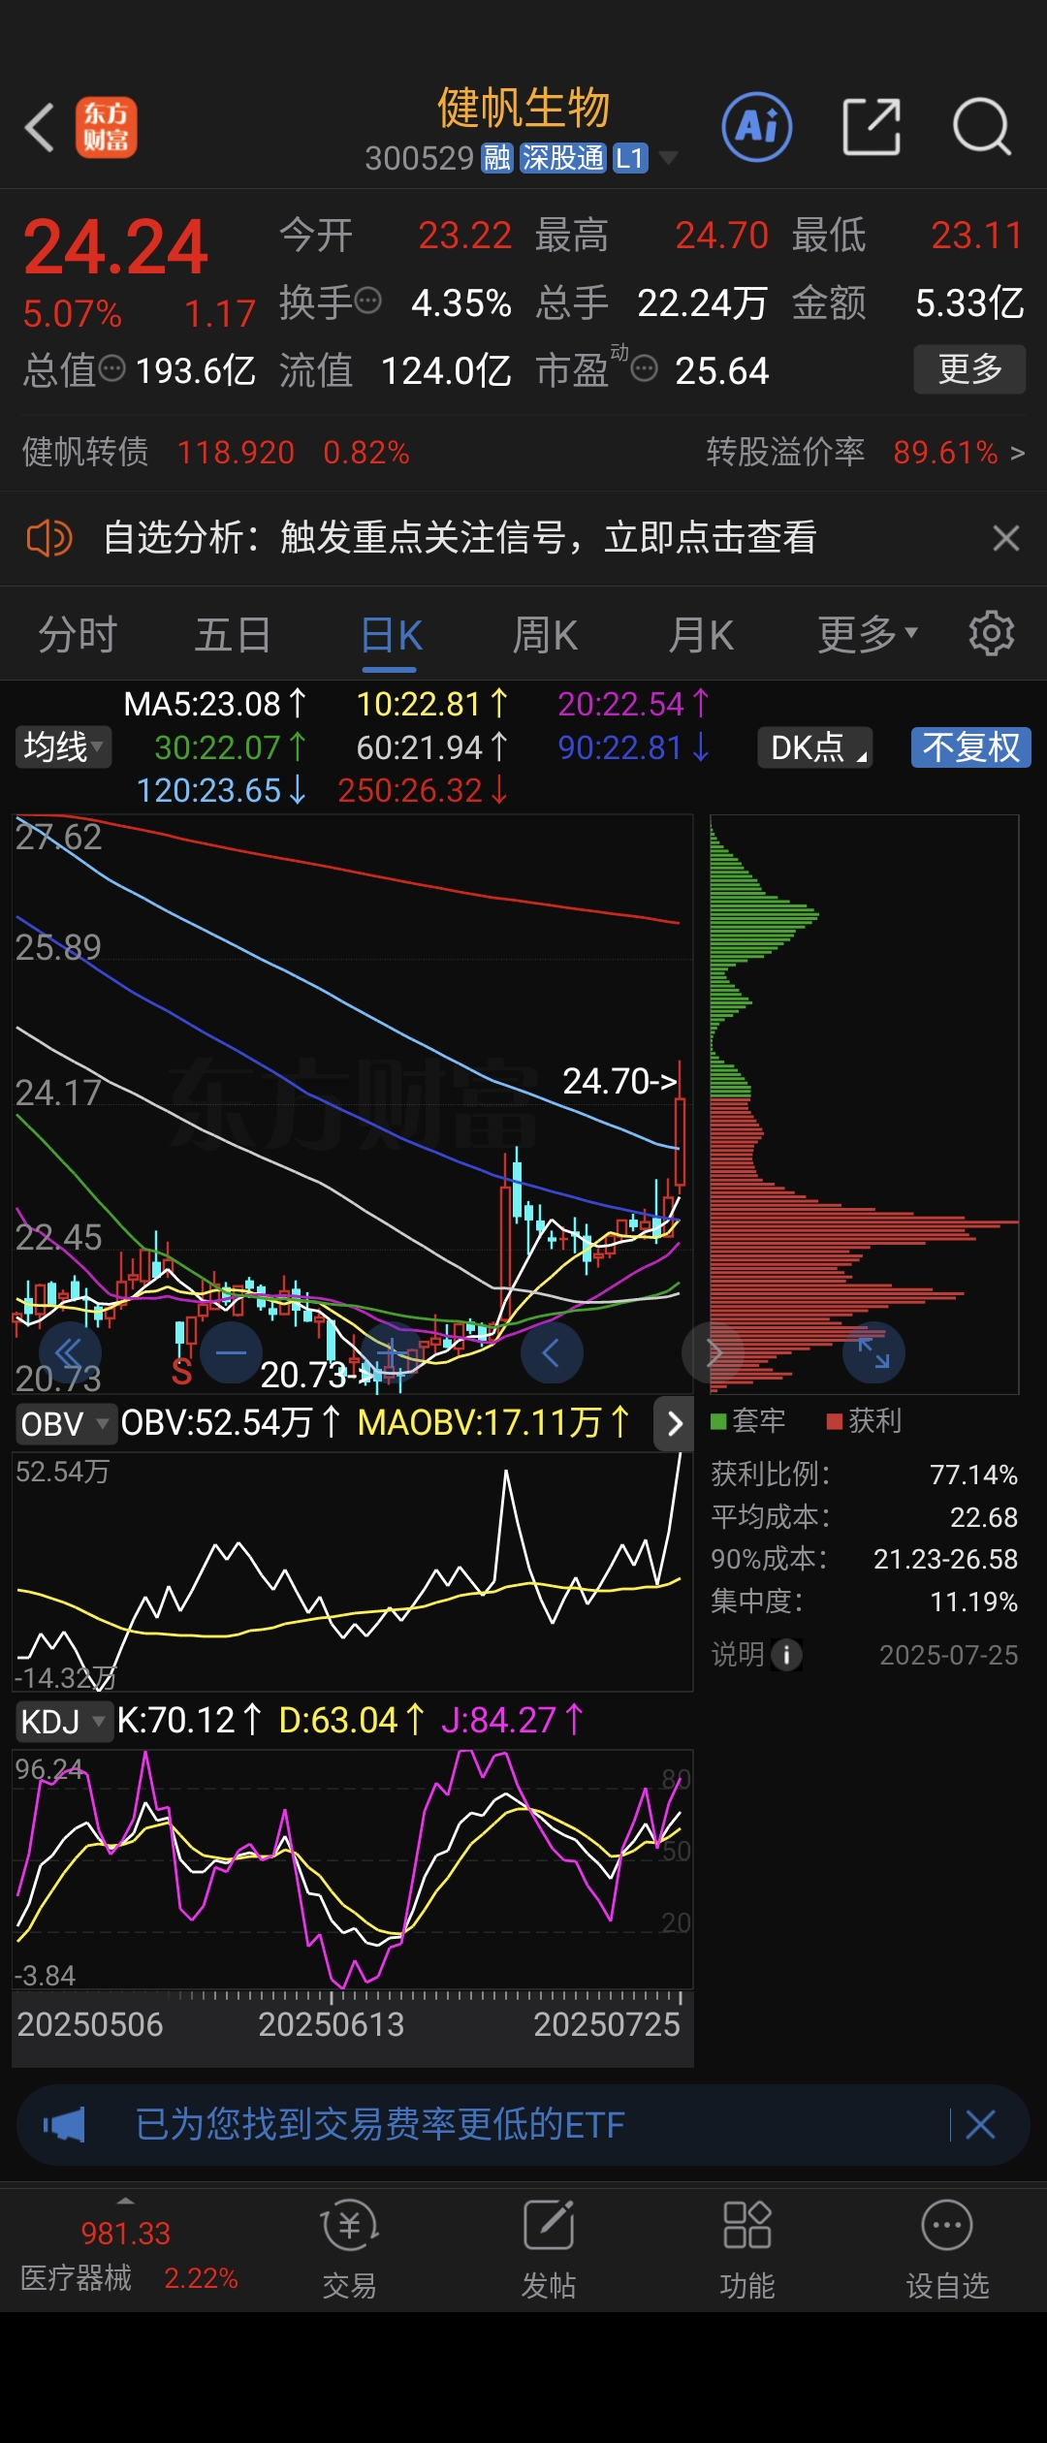Tap 获利 red legend swatch
This screenshot has width=1047, height=2443.
[x=834, y=1421]
